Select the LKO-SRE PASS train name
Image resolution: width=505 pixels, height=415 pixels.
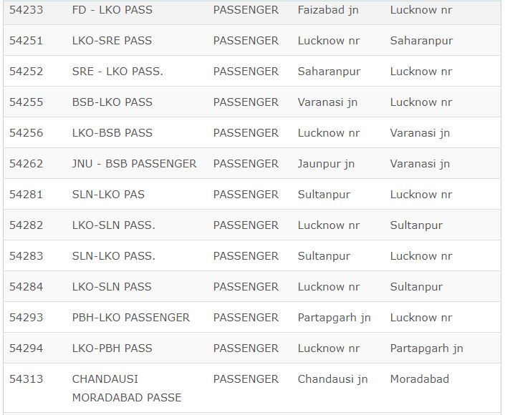112,41
